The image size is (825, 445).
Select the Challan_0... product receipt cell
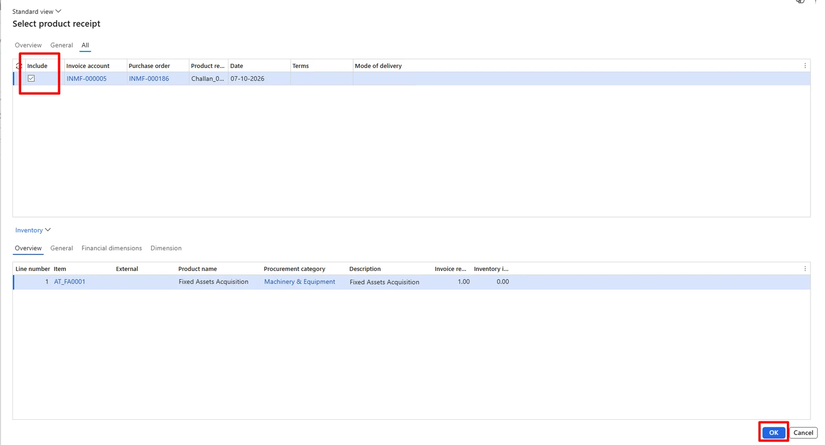click(x=208, y=79)
